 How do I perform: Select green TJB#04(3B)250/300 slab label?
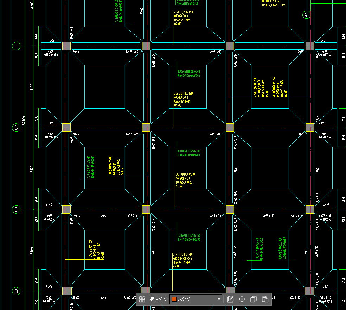coord(189,151)
